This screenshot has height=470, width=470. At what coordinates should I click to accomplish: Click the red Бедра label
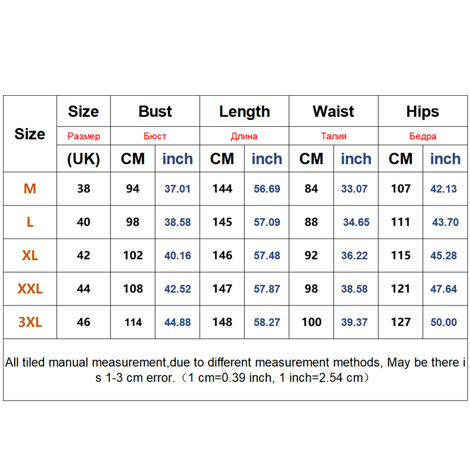(x=422, y=136)
